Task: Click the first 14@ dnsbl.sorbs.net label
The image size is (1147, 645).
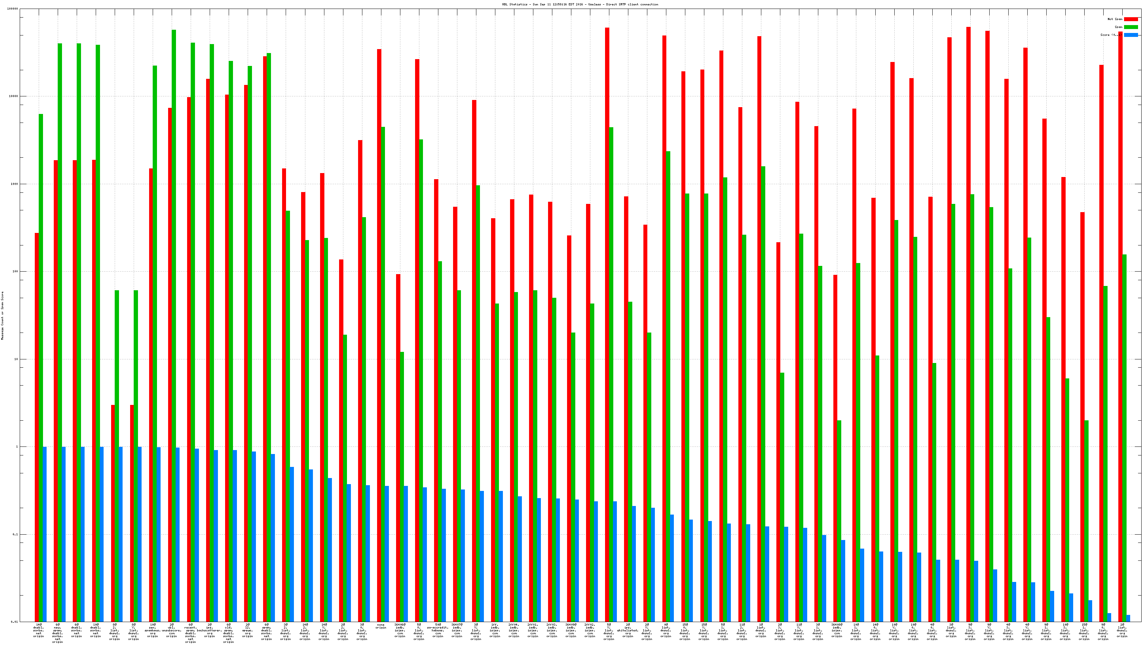Action: [x=39, y=630]
